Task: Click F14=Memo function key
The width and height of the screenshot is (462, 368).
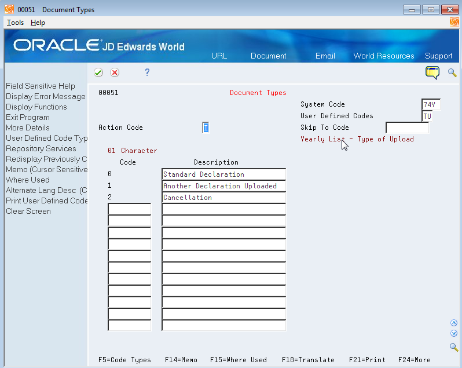Action: pos(181,360)
